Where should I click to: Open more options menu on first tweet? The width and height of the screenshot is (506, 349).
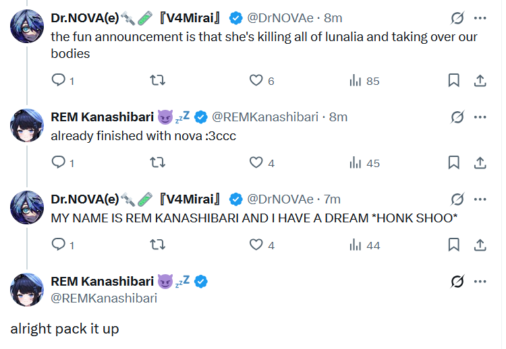480,18
